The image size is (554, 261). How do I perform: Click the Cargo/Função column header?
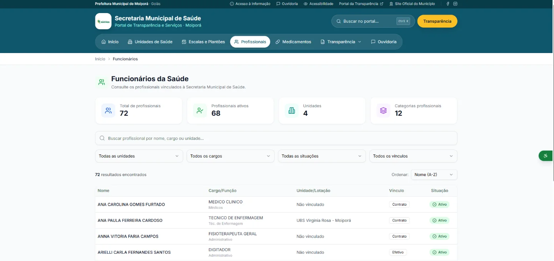pyautogui.click(x=222, y=191)
